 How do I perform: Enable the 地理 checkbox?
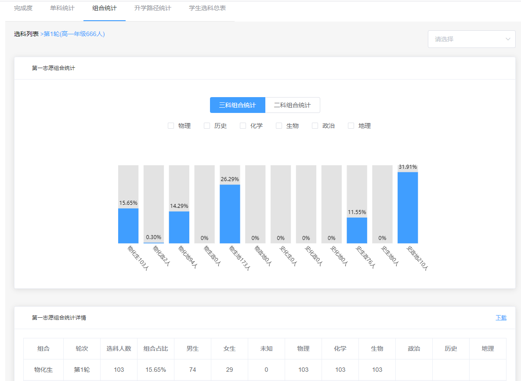351,126
